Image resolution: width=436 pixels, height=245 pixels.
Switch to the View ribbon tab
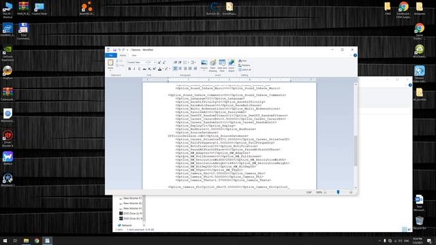[134, 55]
